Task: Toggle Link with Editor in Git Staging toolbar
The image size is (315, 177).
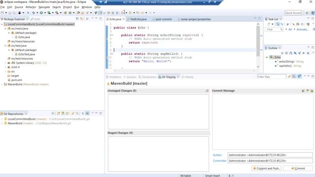Action: [x=294, y=77]
